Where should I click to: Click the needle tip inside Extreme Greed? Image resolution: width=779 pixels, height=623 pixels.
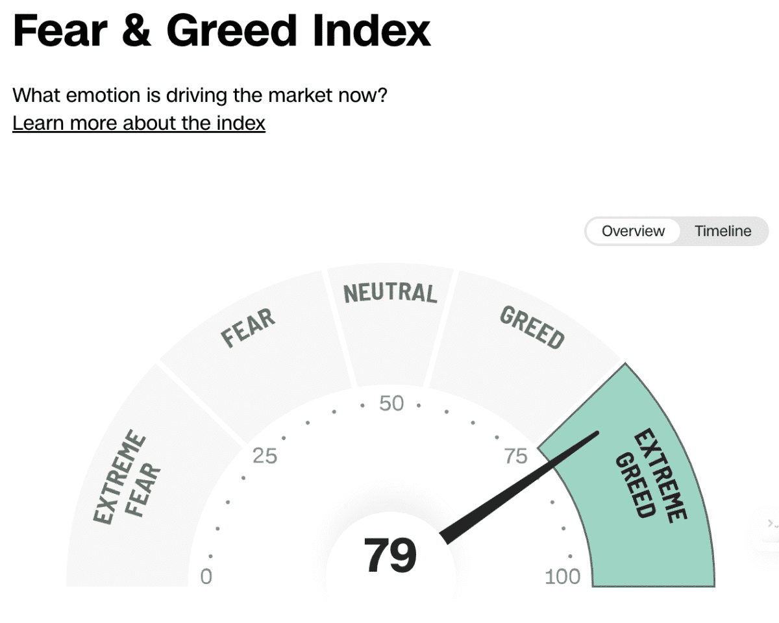pos(594,434)
